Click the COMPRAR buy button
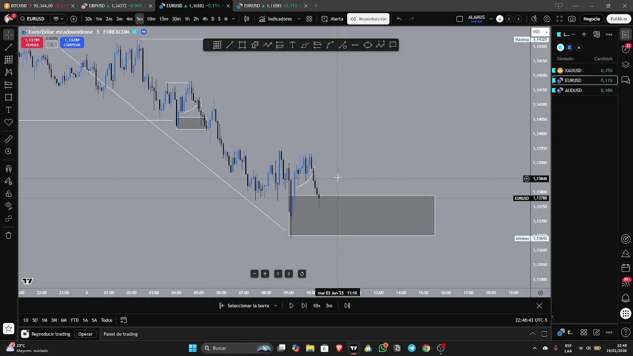633x356 pixels. click(72, 43)
